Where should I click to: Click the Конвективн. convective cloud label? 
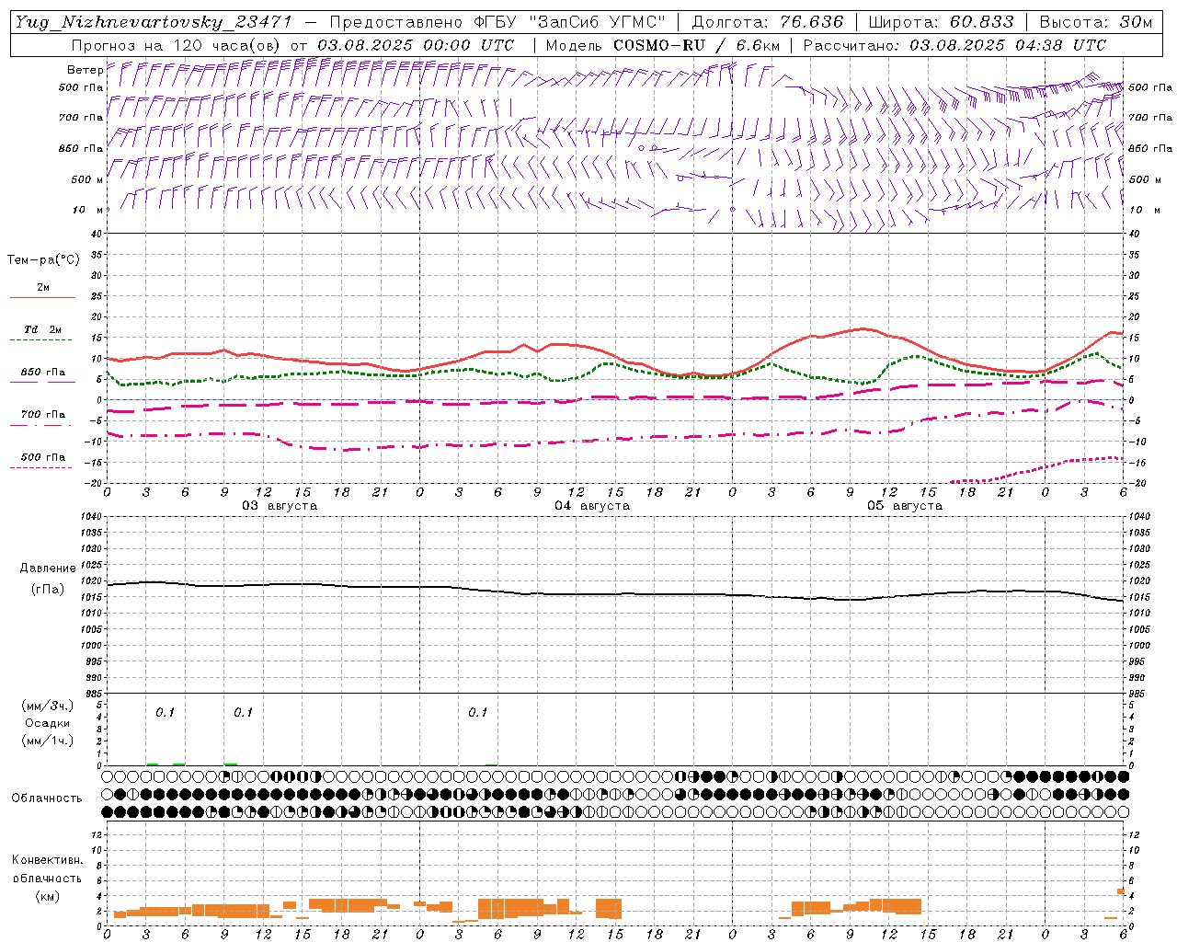(x=48, y=860)
